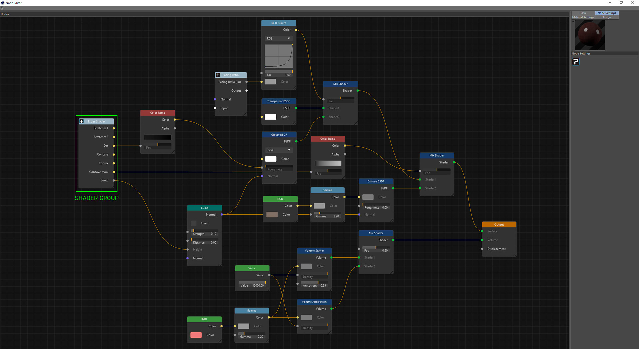Toggle the Invert checkbox in Bump node

(x=194, y=223)
